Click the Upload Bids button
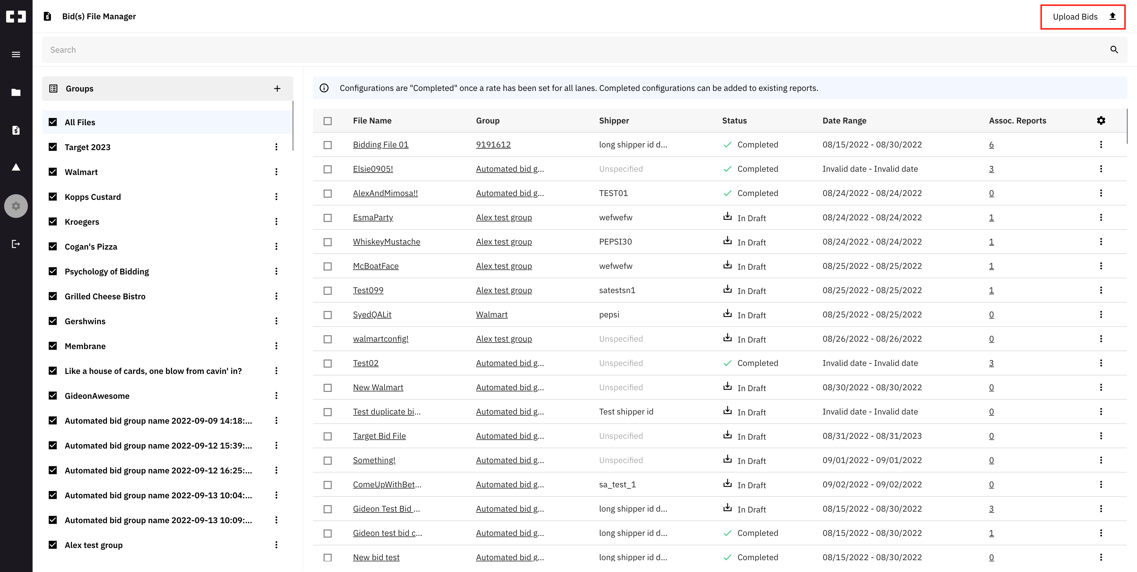Image resolution: width=1137 pixels, height=572 pixels. click(x=1082, y=16)
